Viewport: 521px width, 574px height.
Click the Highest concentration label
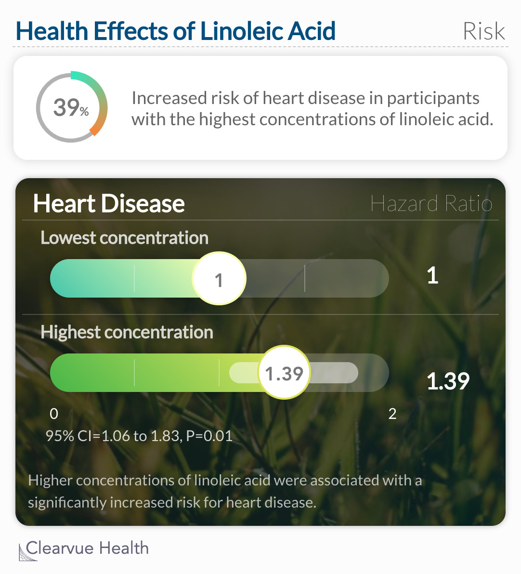click(127, 332)
